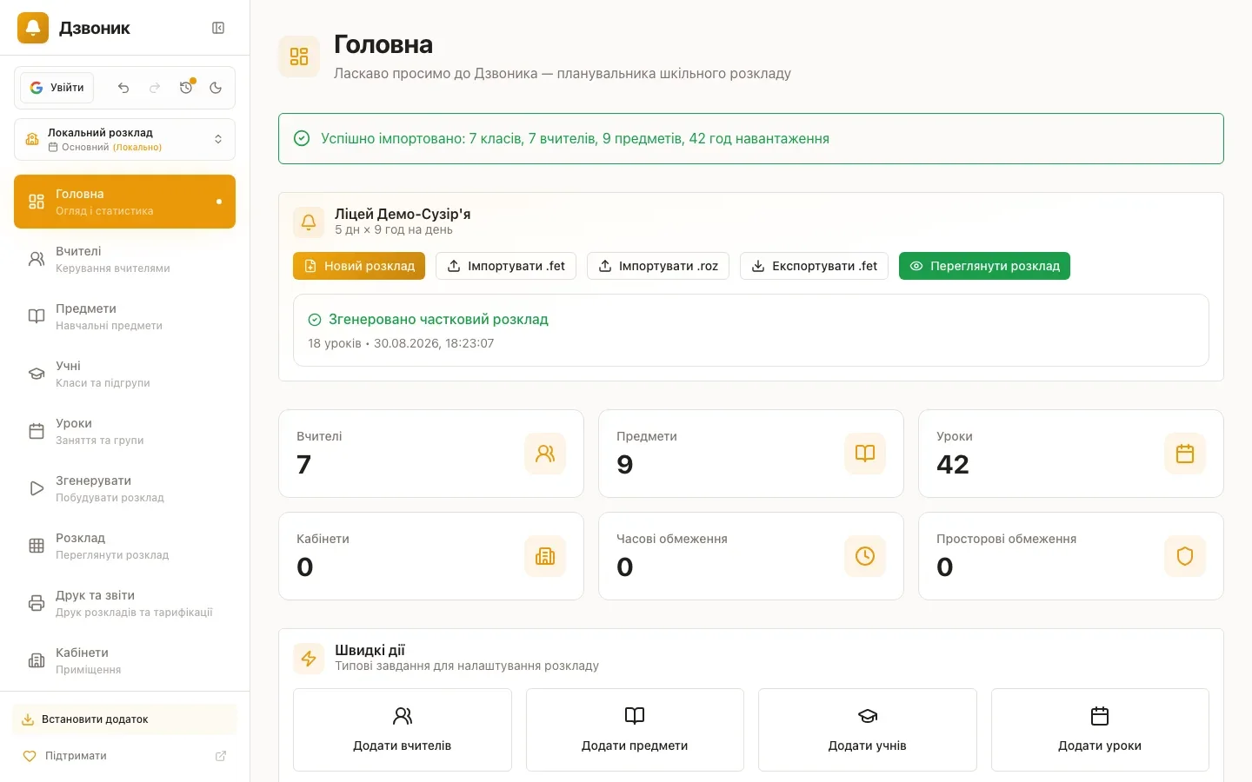Open the Кабінети sidebar item
Screen dimensions: 1252x782
point(124,660)
